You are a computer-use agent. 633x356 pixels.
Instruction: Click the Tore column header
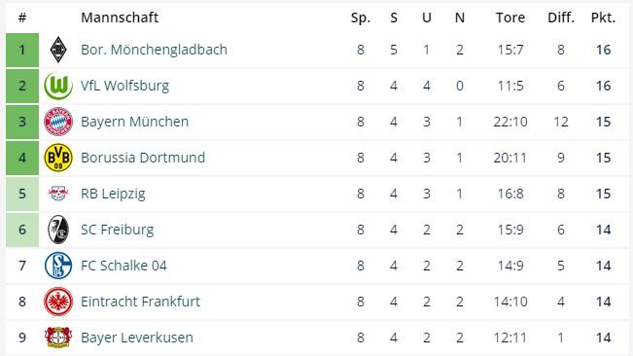[510, 18]
